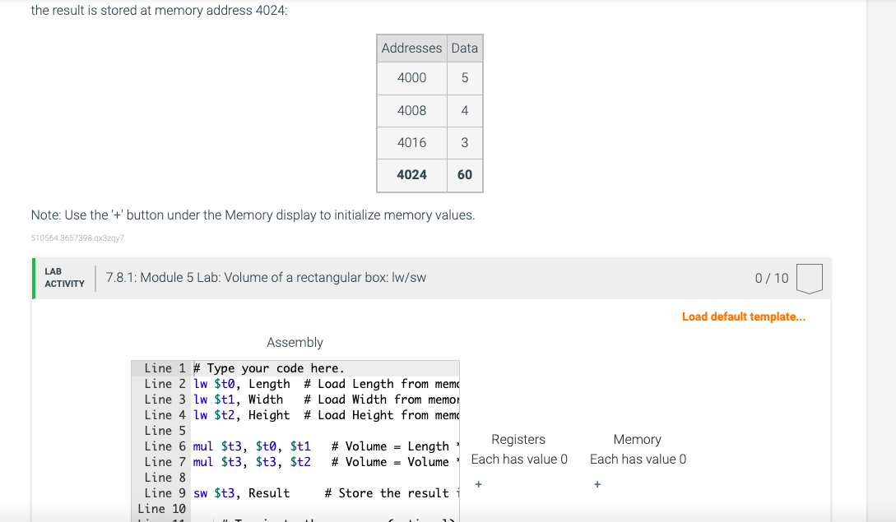
Task: Select the sw $t3, Result instruction on Line 9
Action: click(241, 493)
